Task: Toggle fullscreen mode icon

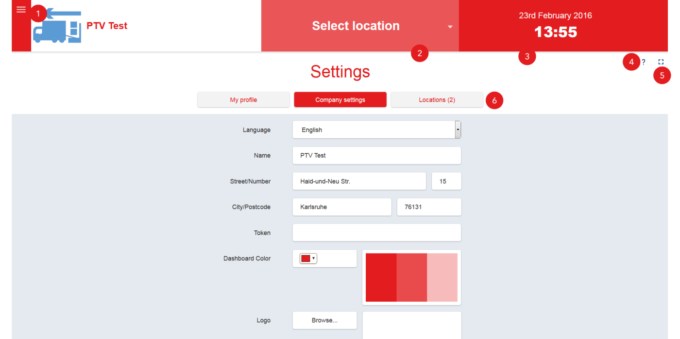Action: pos(661,62)
